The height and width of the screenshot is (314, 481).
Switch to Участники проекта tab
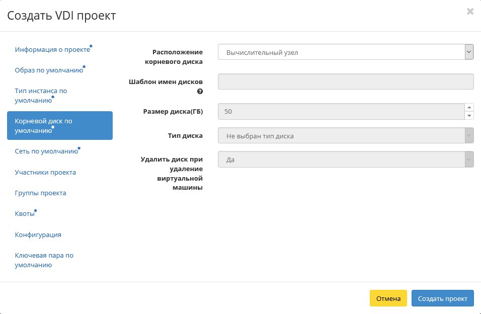pos(45,172)
